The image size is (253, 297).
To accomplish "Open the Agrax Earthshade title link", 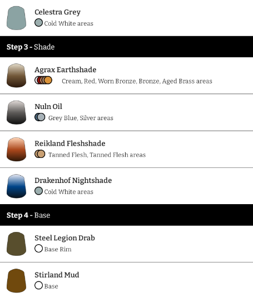I will tap(65, 70).
